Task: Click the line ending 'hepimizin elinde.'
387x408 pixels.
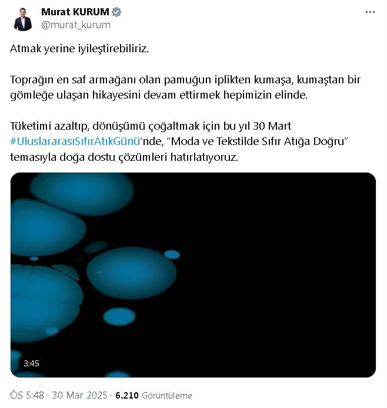Action: [159, 95]
